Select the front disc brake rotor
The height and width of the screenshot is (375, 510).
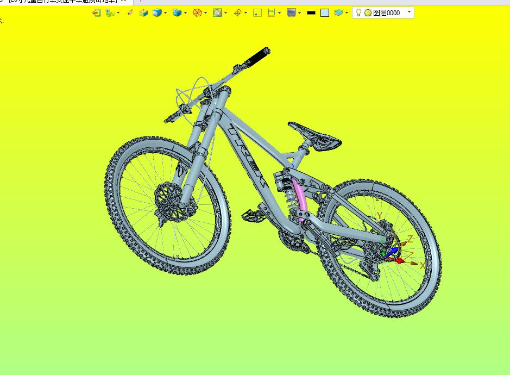pos(170,202)
